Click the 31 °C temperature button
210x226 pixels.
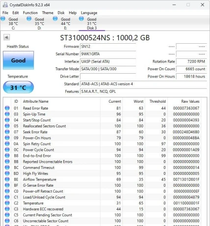(18, 87)
